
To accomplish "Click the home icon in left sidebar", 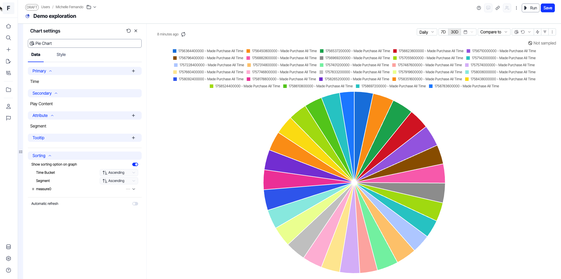I will tap(9, 26).
